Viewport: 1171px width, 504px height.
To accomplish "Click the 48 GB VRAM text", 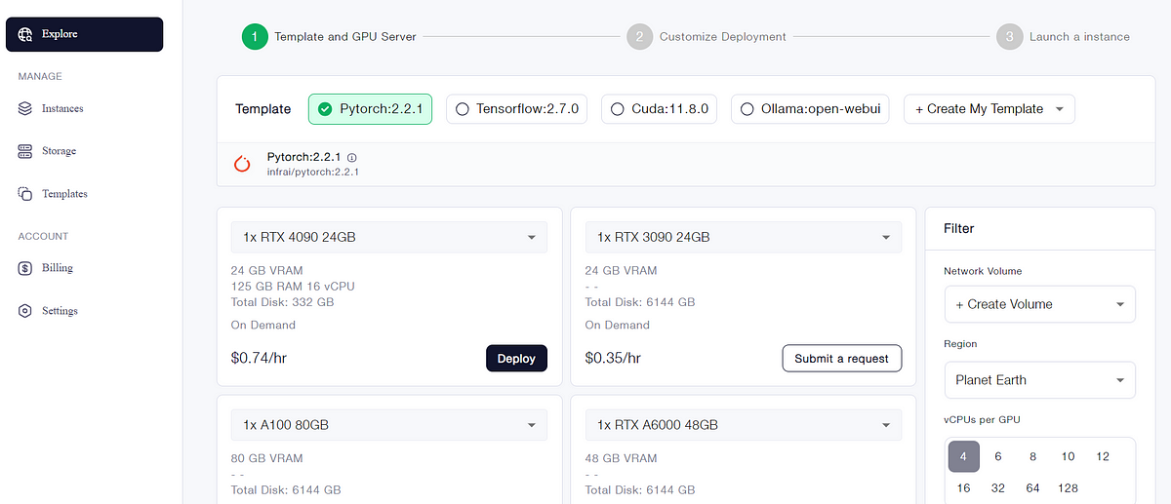I will pos(621,458).
